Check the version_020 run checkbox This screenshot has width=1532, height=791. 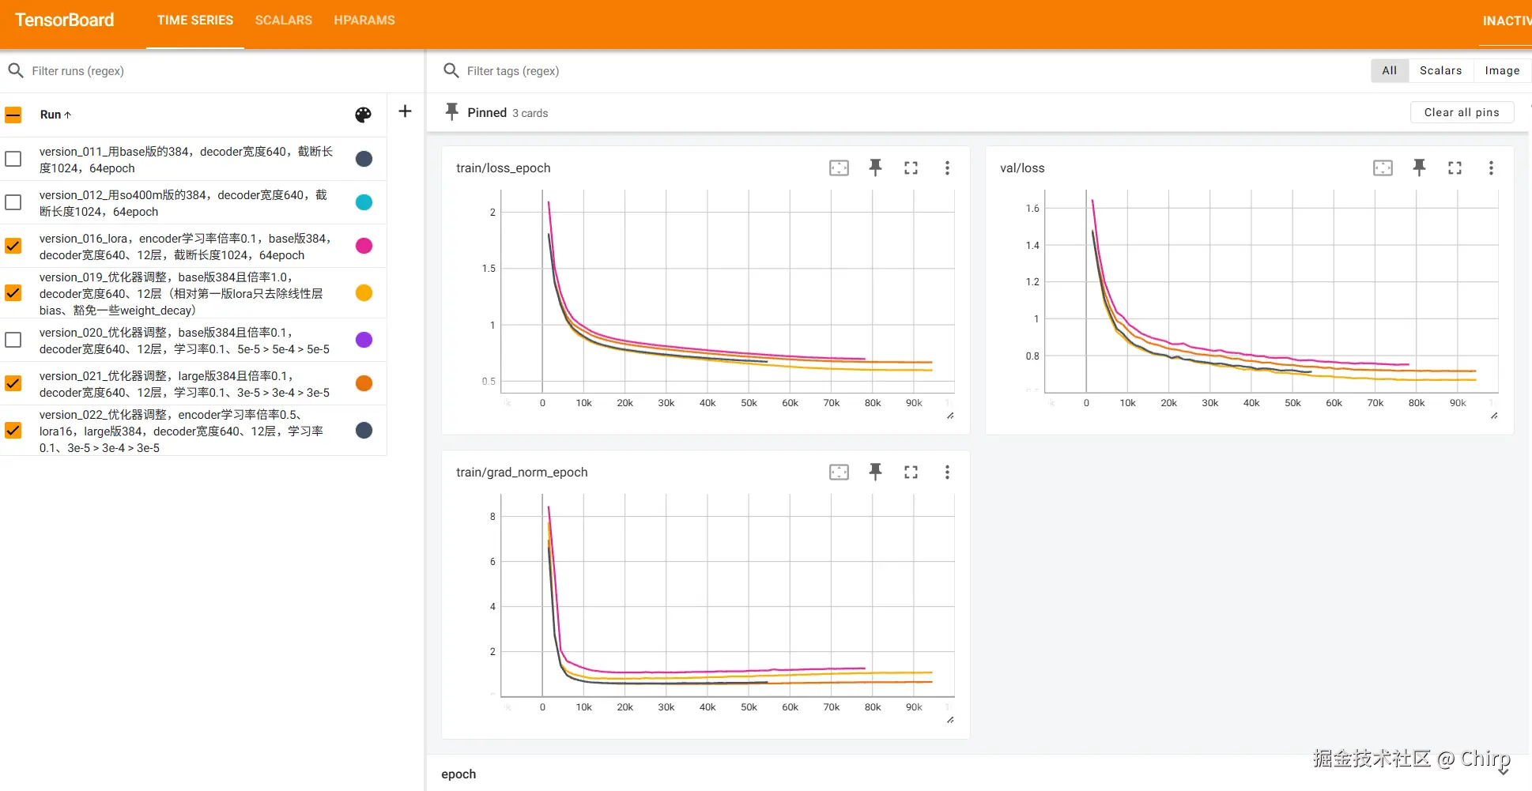click(x=13, y=340)
